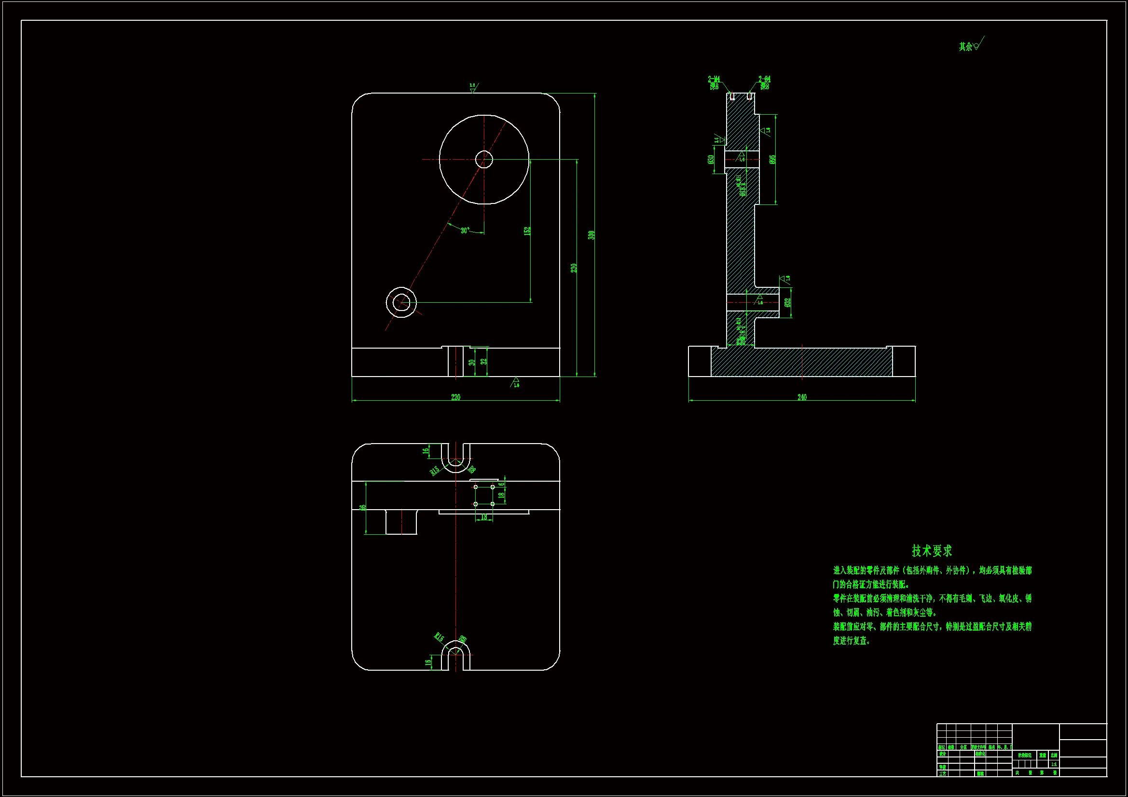Click the lower-left double circle hole
Screen dimensions: 1128x797
401,302
